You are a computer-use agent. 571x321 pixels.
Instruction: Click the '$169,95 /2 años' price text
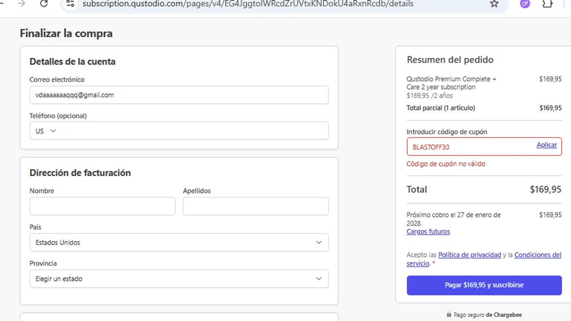pos(429,96)
